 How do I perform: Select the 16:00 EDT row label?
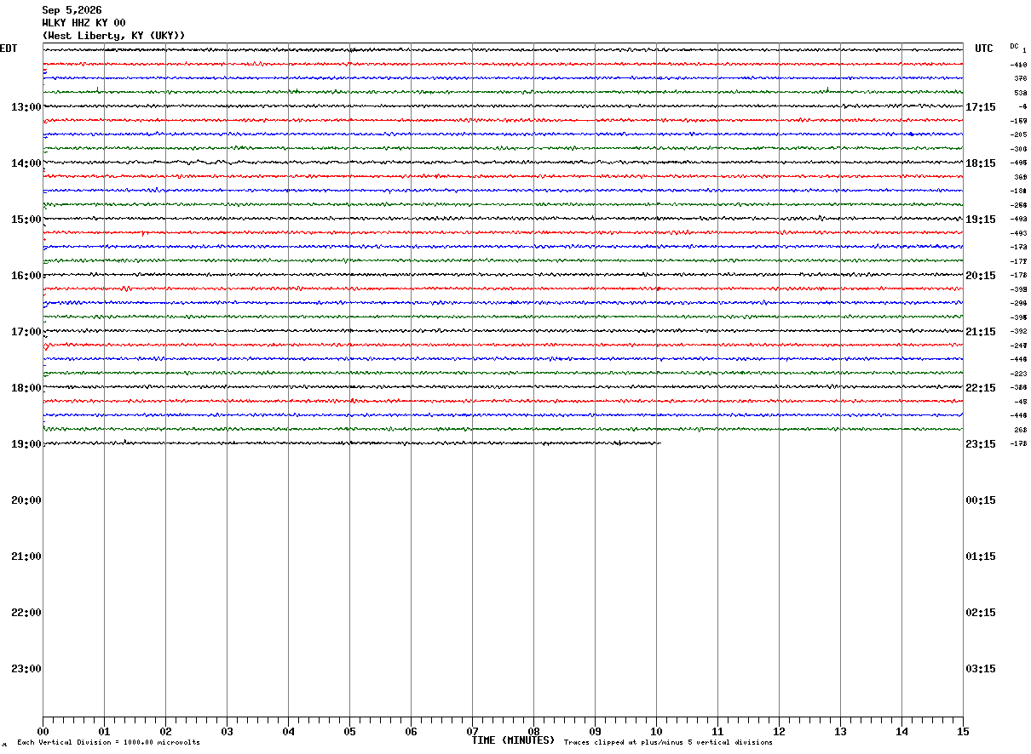pyautogui.click(x=26, y=276)
